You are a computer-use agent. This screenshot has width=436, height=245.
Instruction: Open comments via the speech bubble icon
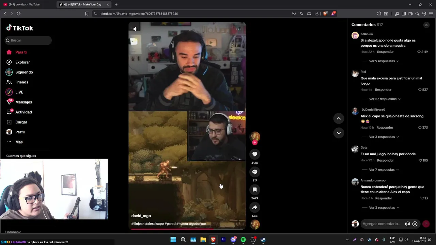tap(254, 172)
